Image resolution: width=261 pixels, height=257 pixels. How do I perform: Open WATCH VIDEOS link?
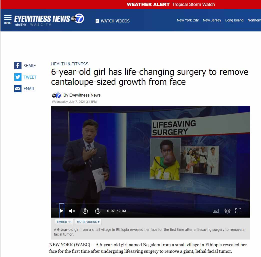click(x=112, y=21)
